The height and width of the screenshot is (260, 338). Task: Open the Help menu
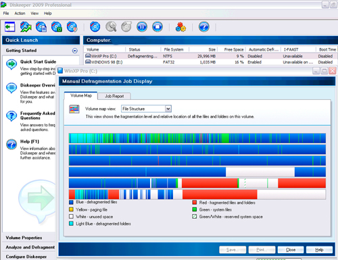click(x=47, y=14)
